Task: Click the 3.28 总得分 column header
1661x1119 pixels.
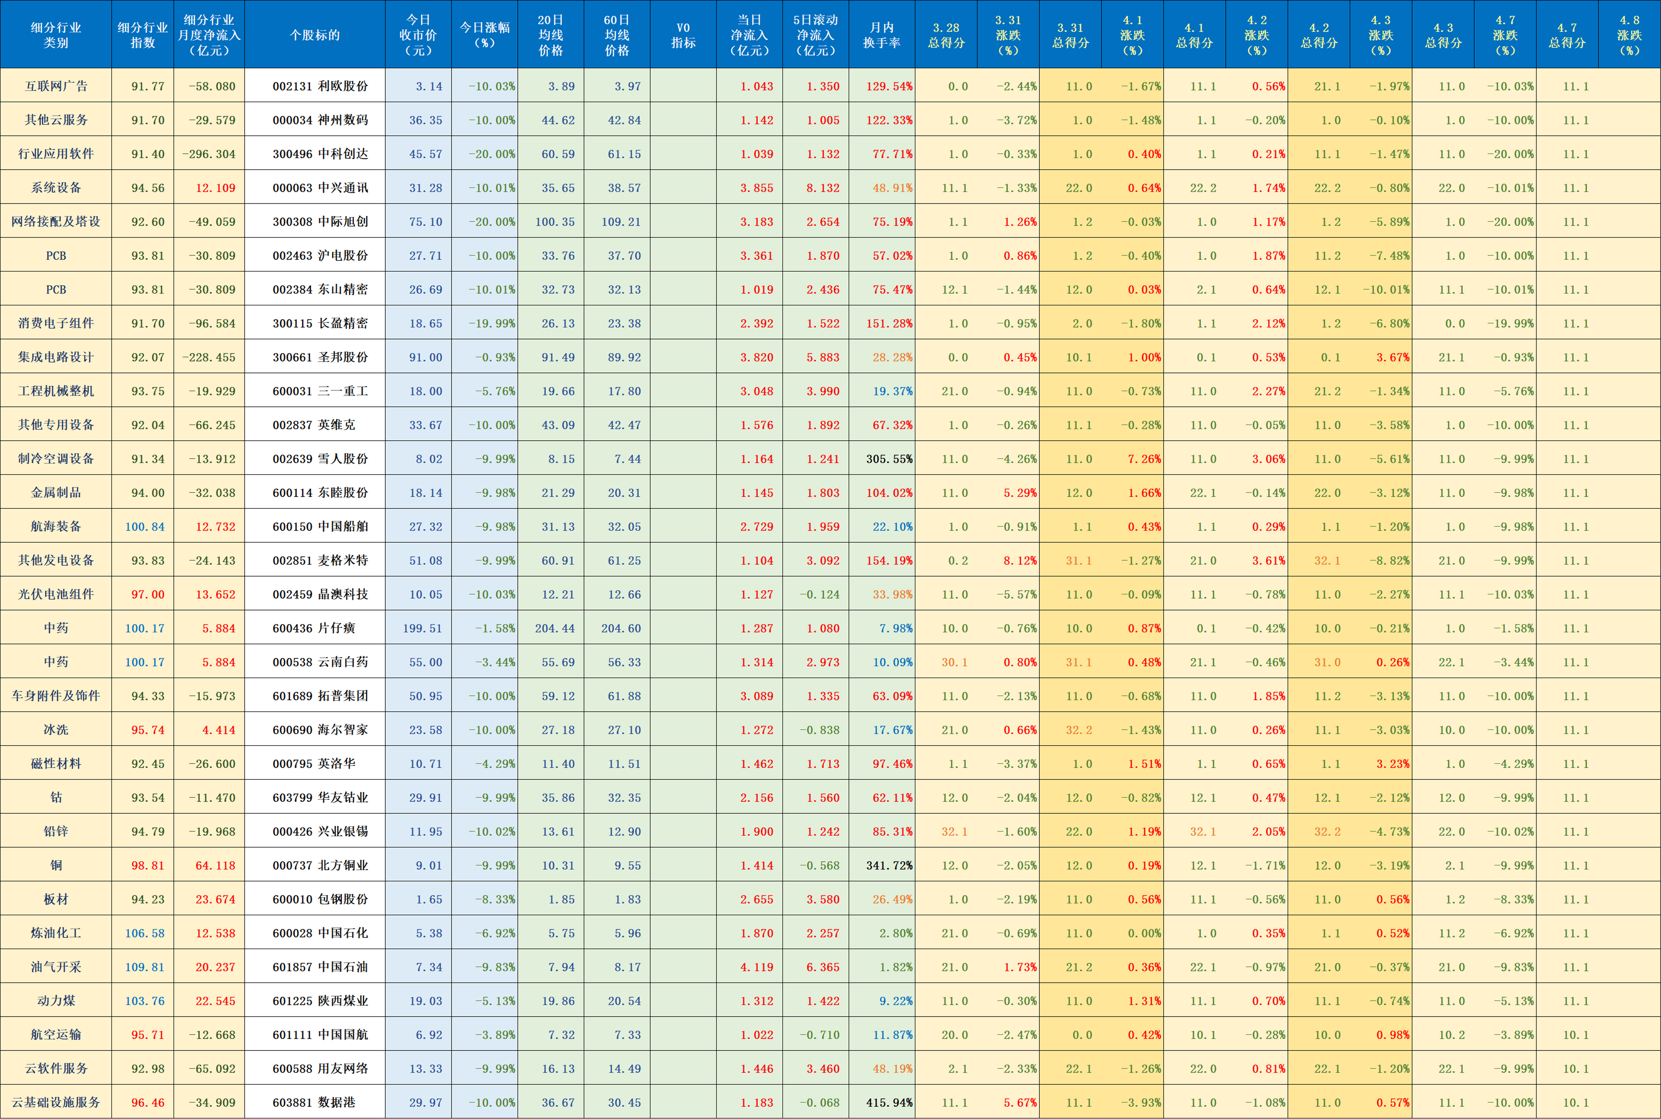Action: [x=946, y=35]
